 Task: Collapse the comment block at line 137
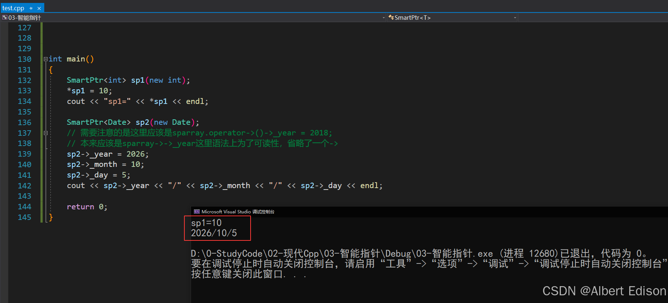point(46,133)
